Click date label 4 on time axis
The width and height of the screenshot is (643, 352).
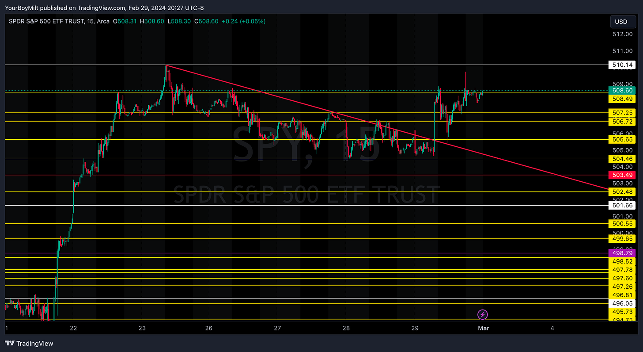click(552, 328)
